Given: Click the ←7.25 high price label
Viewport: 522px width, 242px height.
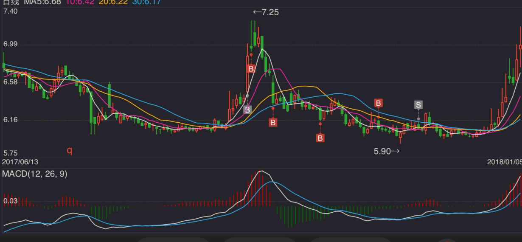Looking at the screenshot, I should pyautogui.click(x=266, y=12).
